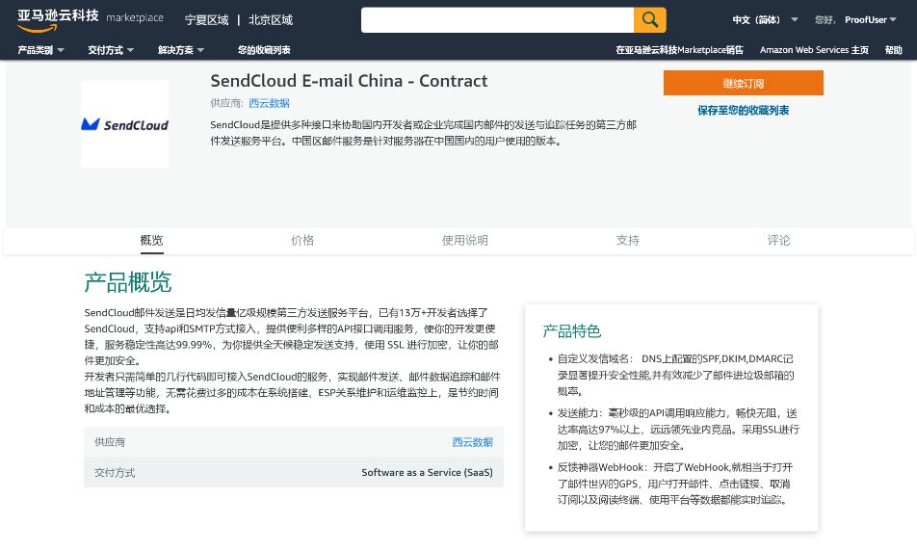Click the 交付方式 label in the table
This screenshot has width=917, height=551.
point(115,473)
